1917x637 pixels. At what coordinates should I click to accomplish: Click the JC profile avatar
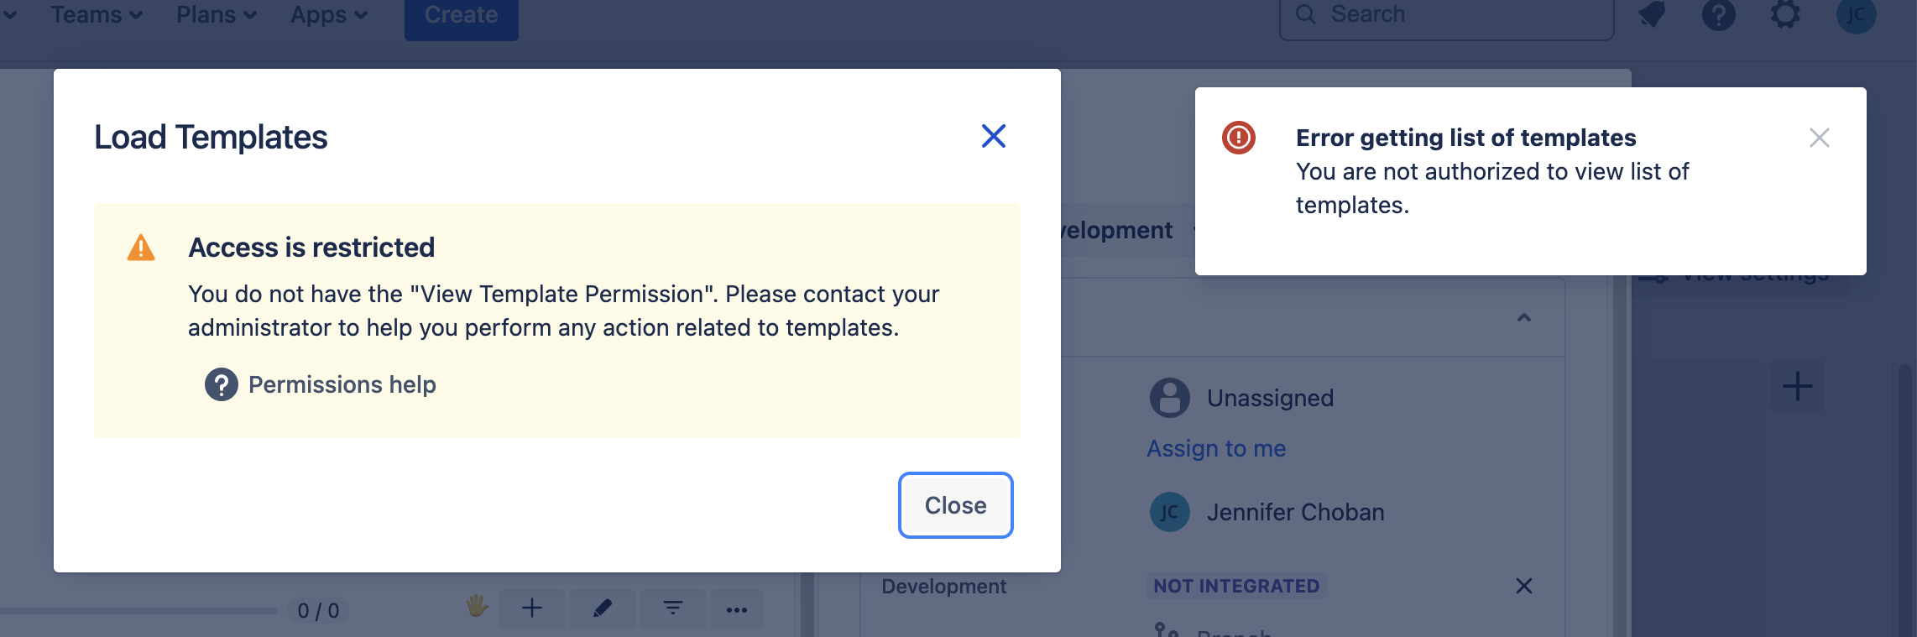coord(1856,15)
